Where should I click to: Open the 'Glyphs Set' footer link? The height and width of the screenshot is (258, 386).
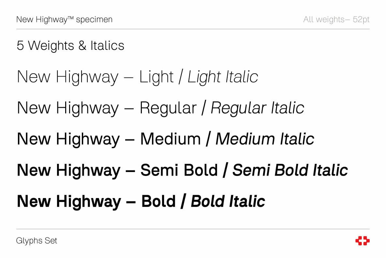(37, 241)
